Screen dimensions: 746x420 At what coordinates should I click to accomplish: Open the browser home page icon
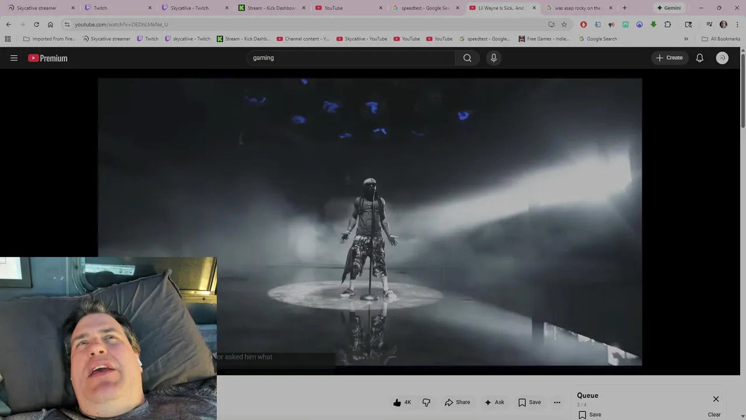[50, 24]
